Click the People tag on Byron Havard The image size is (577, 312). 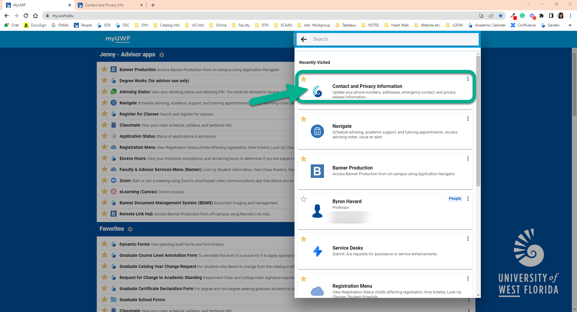[455, 199]
